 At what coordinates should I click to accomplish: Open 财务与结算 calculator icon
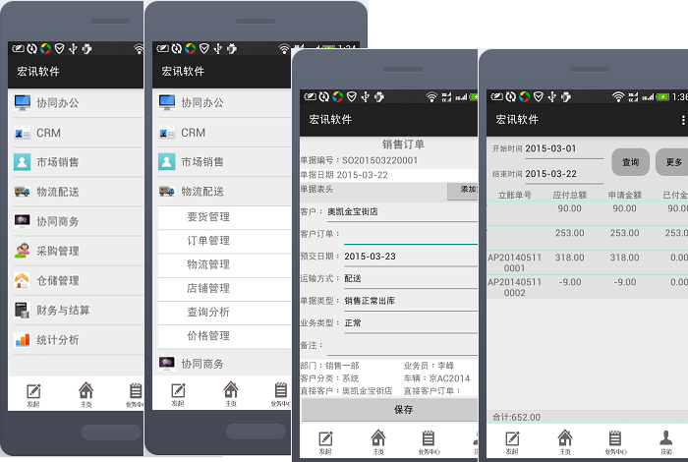23,310
